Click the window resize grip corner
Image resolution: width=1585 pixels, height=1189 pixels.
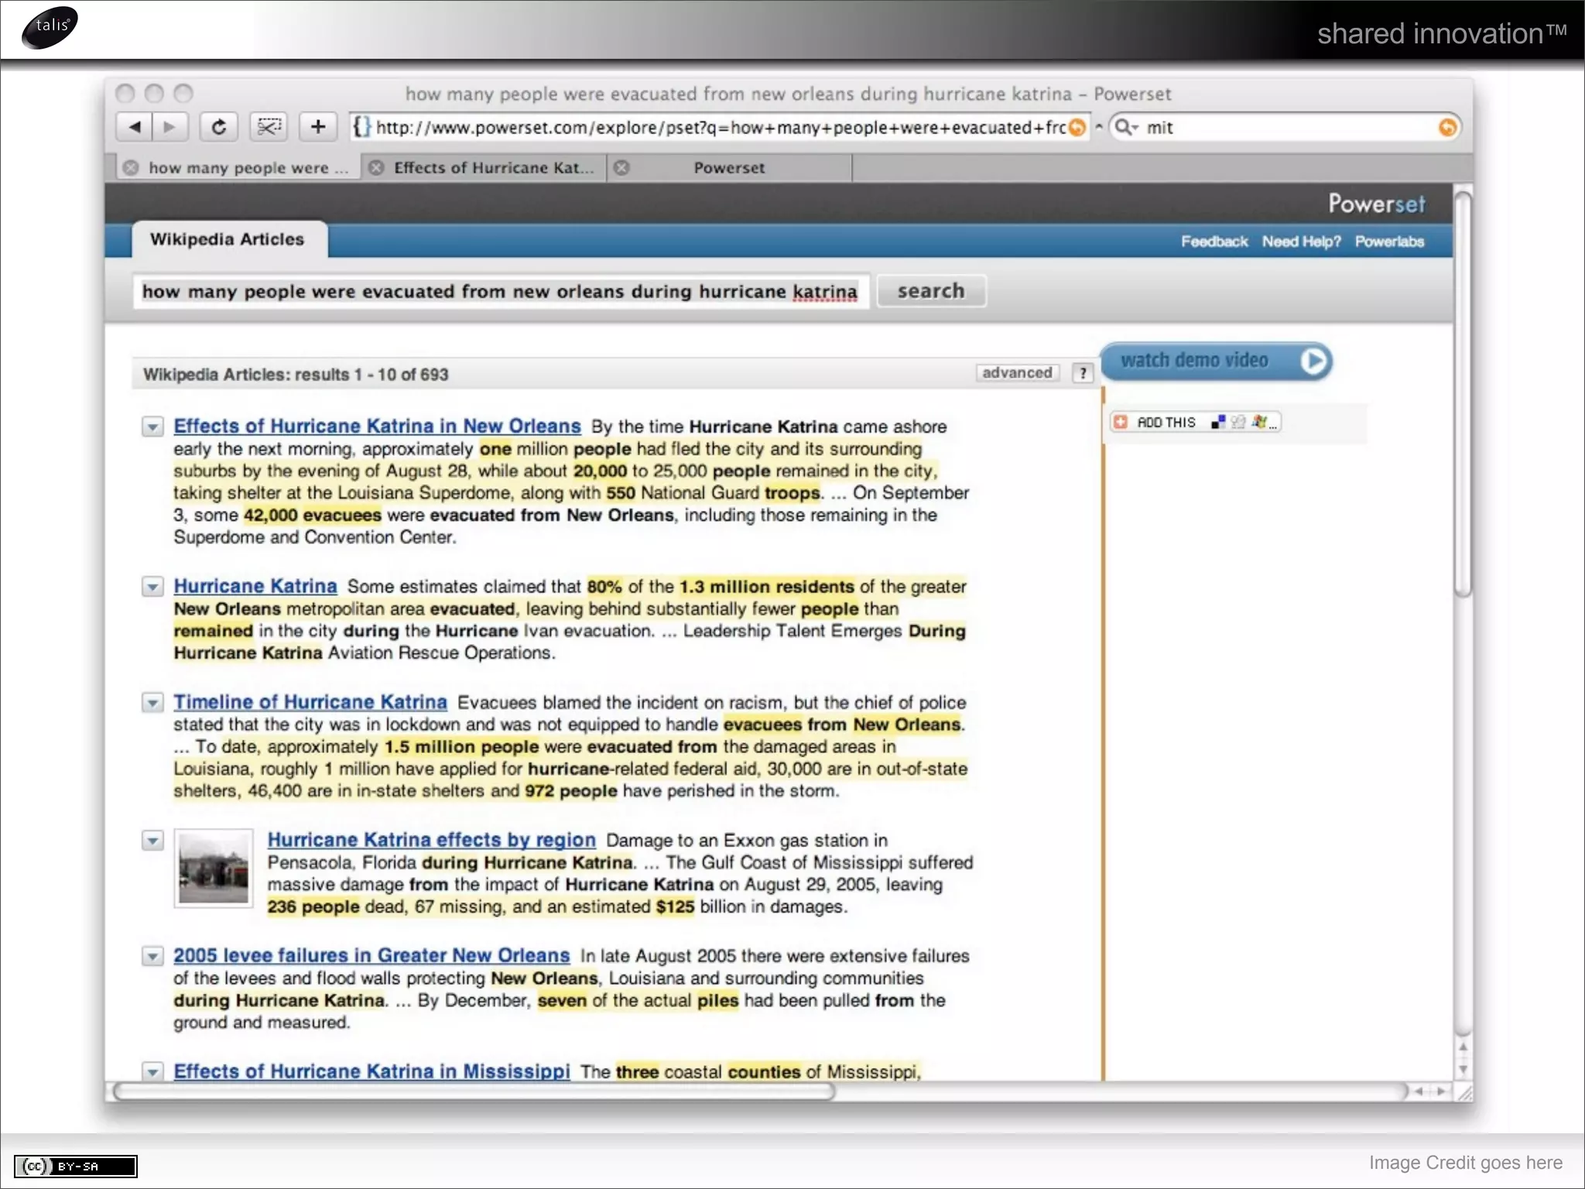(1463, 1092)
